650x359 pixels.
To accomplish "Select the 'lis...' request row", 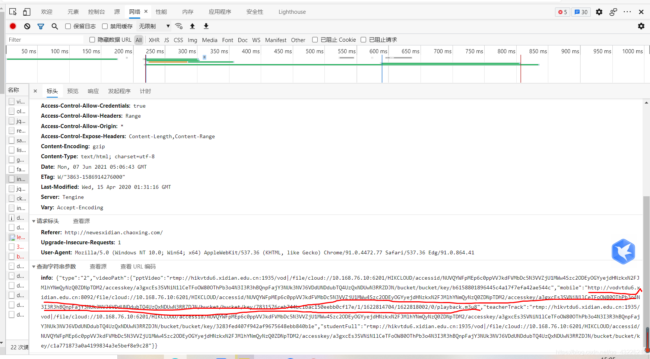I will point(17,150).
